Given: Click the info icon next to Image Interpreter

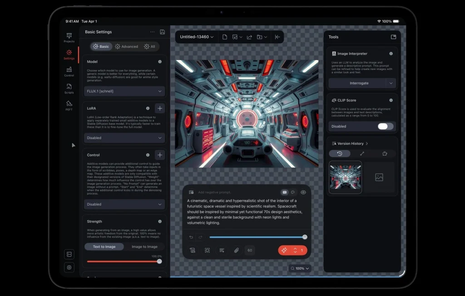Looking at the screenshot, I should [x=391, y=54].
